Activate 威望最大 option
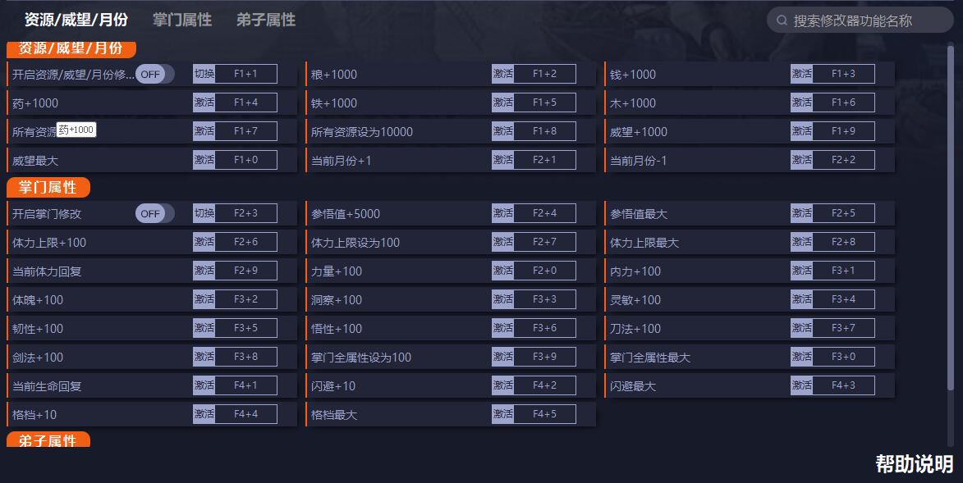 204,160
